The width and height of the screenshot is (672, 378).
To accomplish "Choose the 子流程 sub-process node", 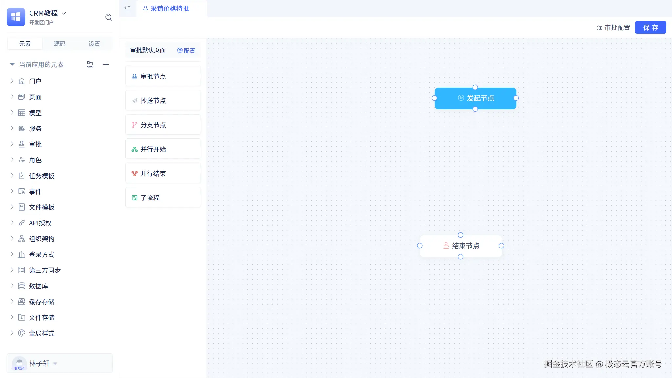I will click(163, 198).
